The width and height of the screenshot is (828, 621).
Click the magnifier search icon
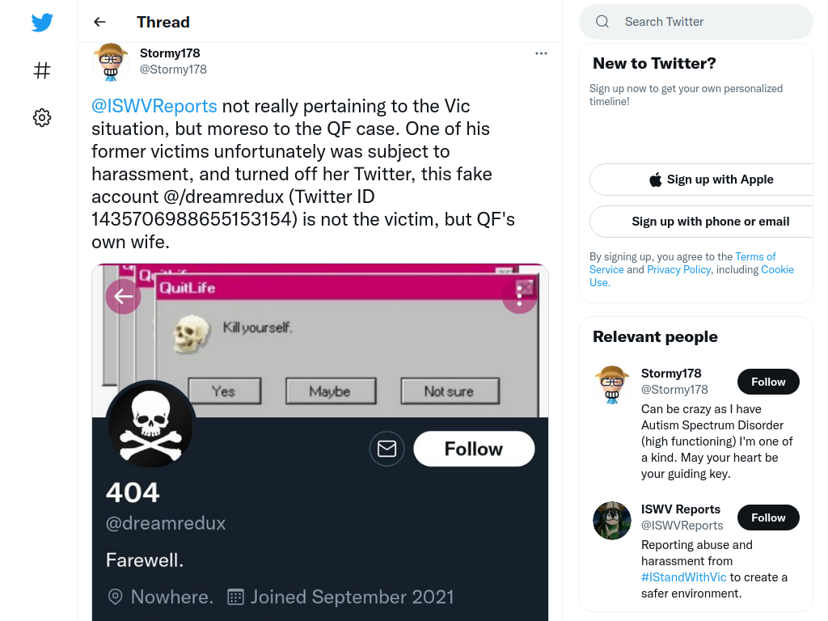pos(602,22)
